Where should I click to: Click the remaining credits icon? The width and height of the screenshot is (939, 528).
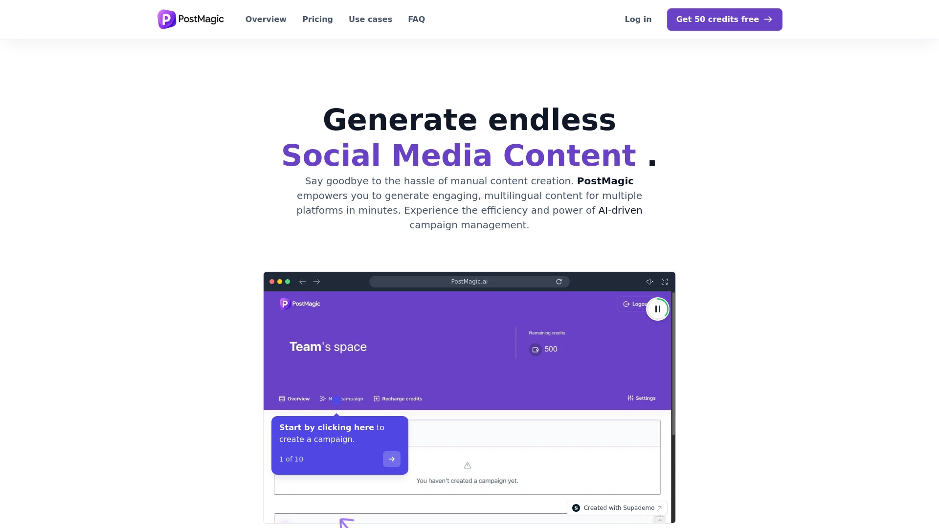536,348
